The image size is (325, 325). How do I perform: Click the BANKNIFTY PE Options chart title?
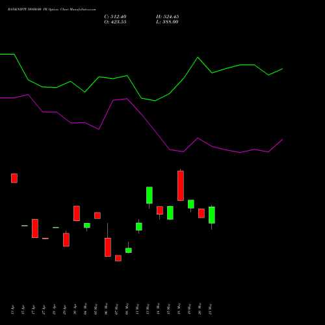pyautogui.click(x=51, y=10)
